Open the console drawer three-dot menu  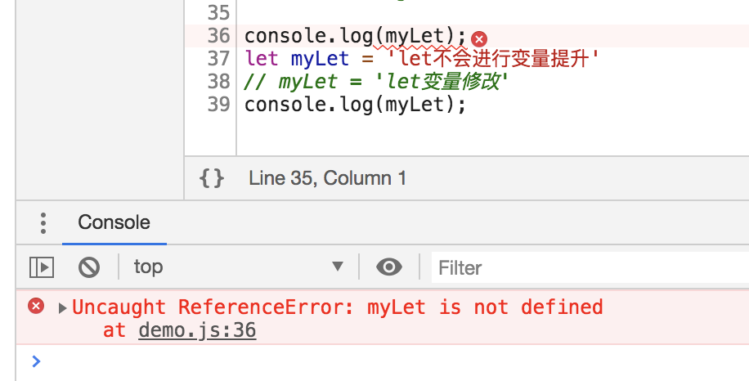(x=43, y=223)
